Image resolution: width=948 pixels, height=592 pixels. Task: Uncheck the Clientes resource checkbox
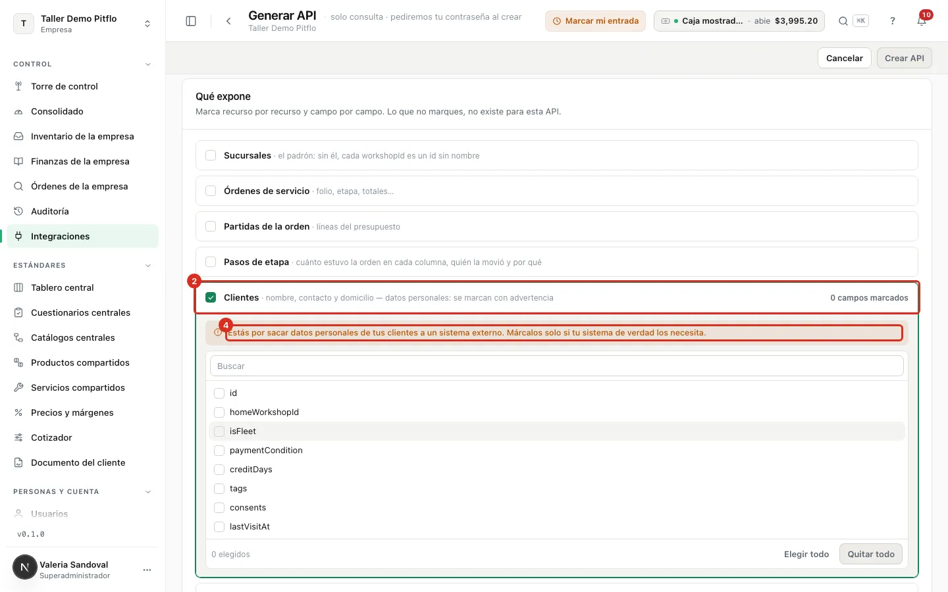click(x=211, y=297)
